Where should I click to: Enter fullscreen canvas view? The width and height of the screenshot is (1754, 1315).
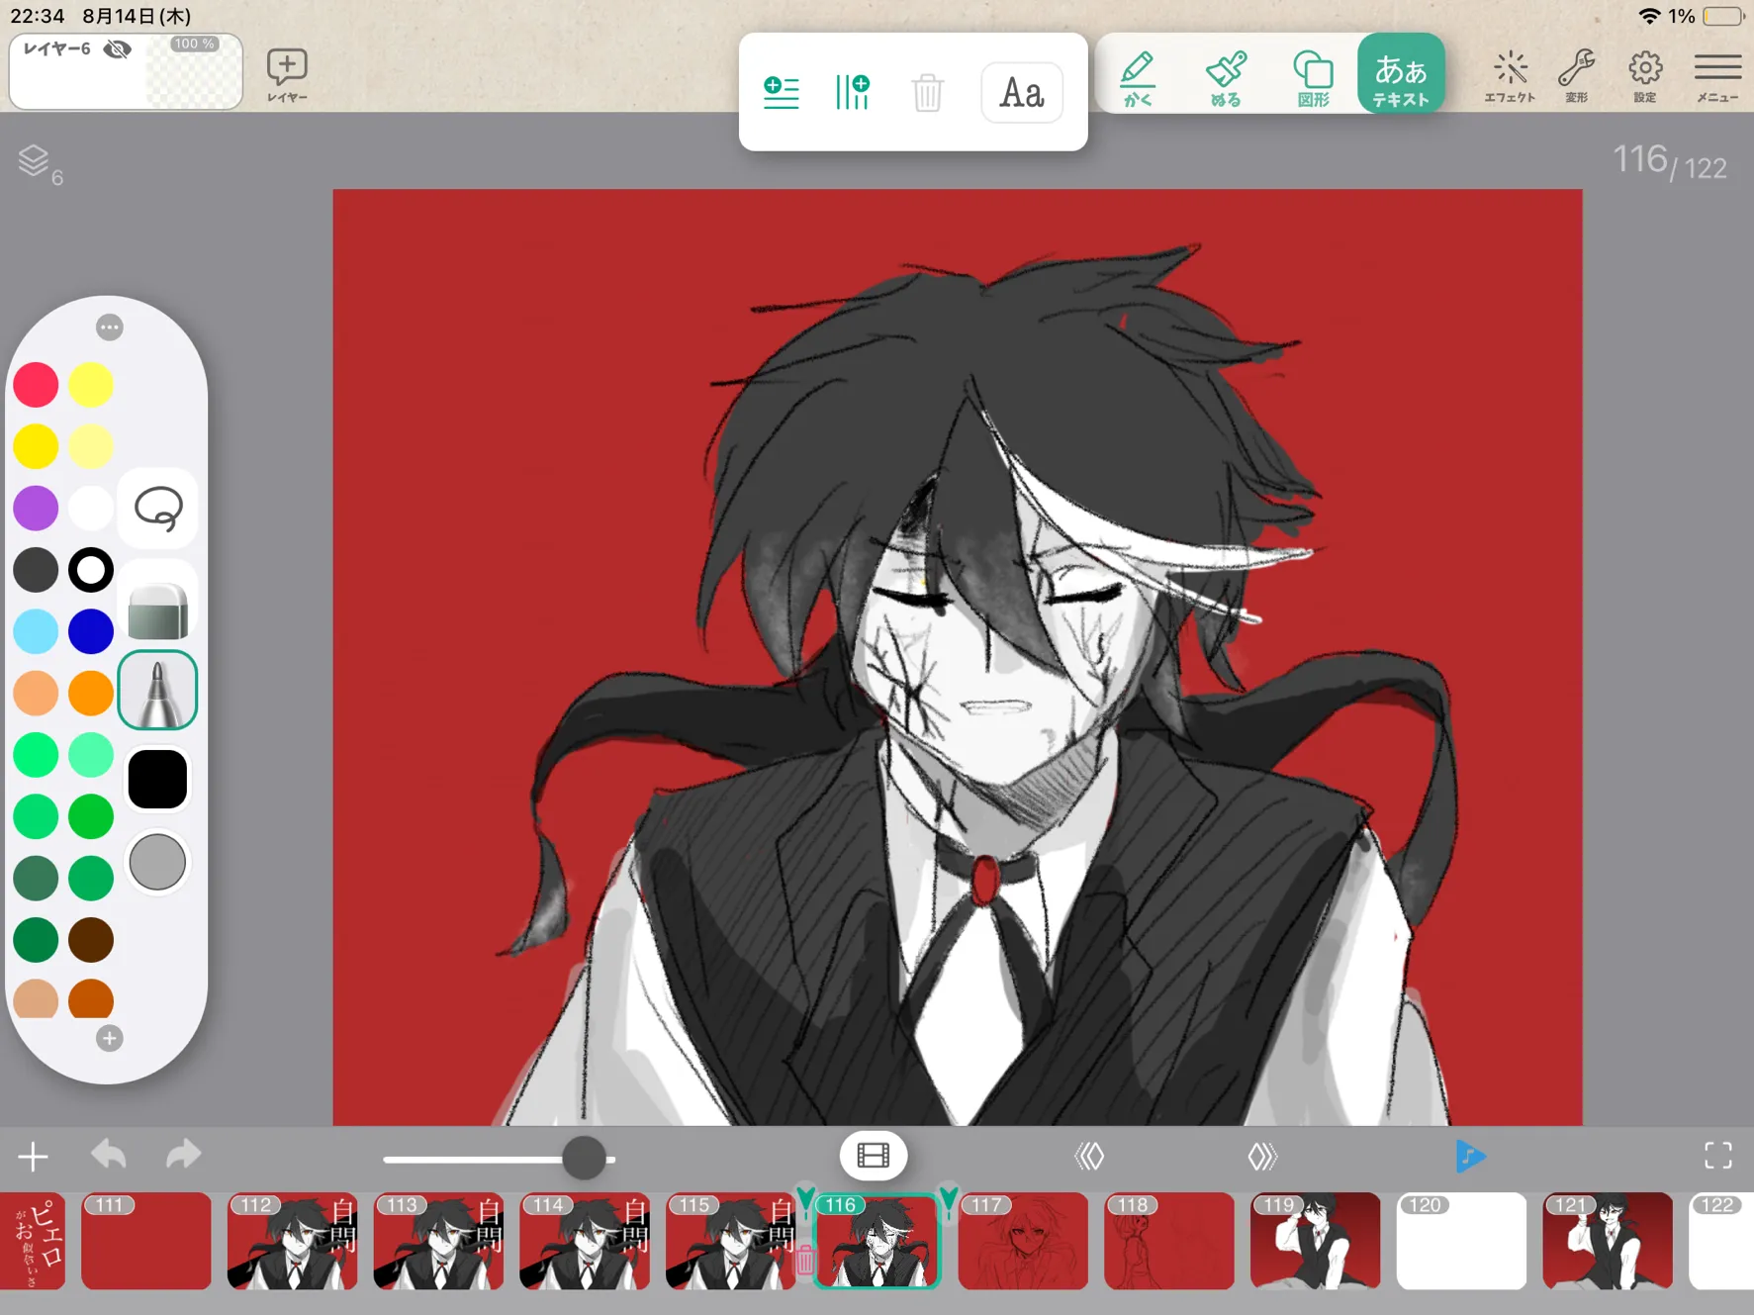tap(1718, 1156)
